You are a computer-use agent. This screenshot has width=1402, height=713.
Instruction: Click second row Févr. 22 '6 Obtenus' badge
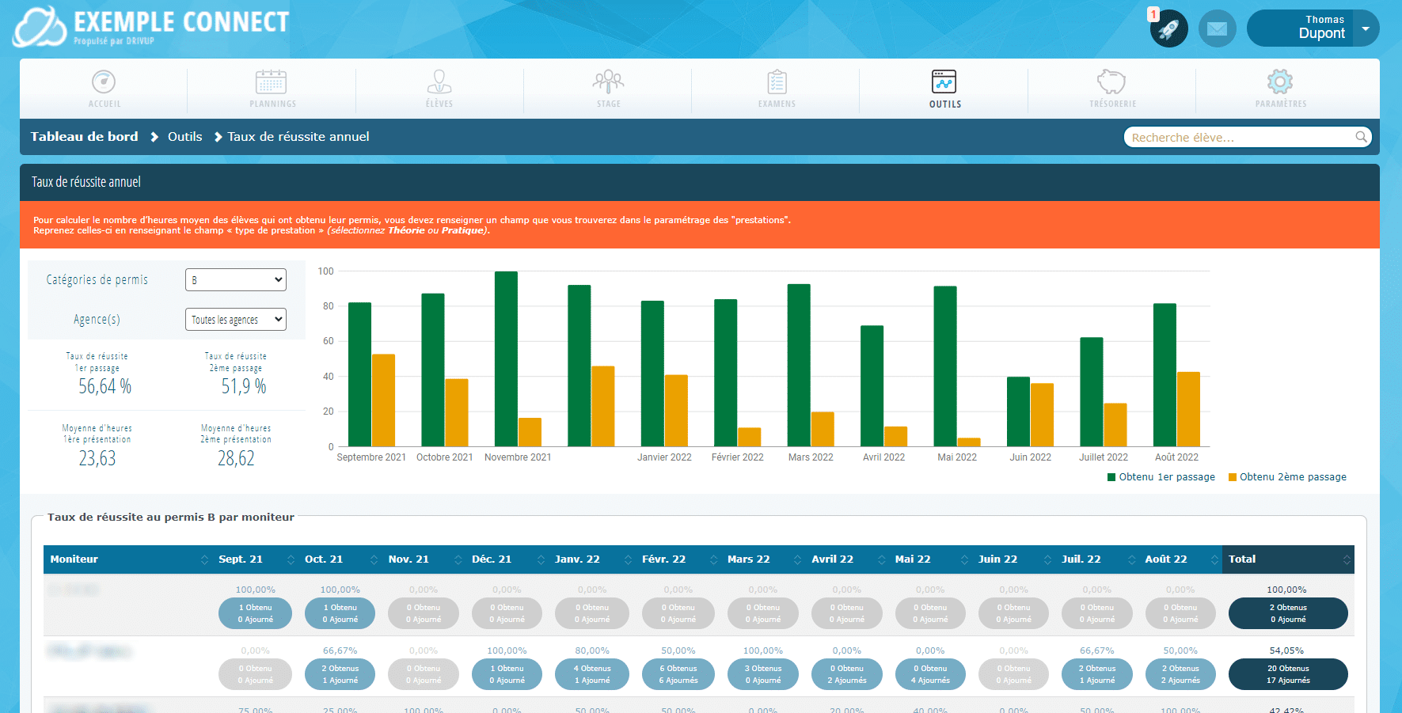point(678,674)
